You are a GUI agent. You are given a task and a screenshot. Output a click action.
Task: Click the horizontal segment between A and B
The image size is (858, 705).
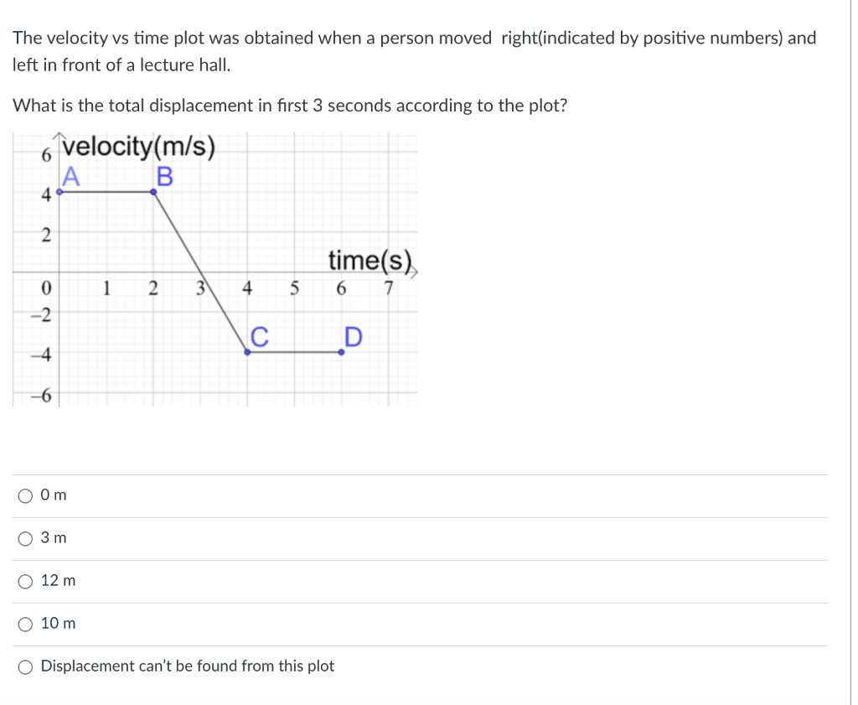click(x=107, y=191)
